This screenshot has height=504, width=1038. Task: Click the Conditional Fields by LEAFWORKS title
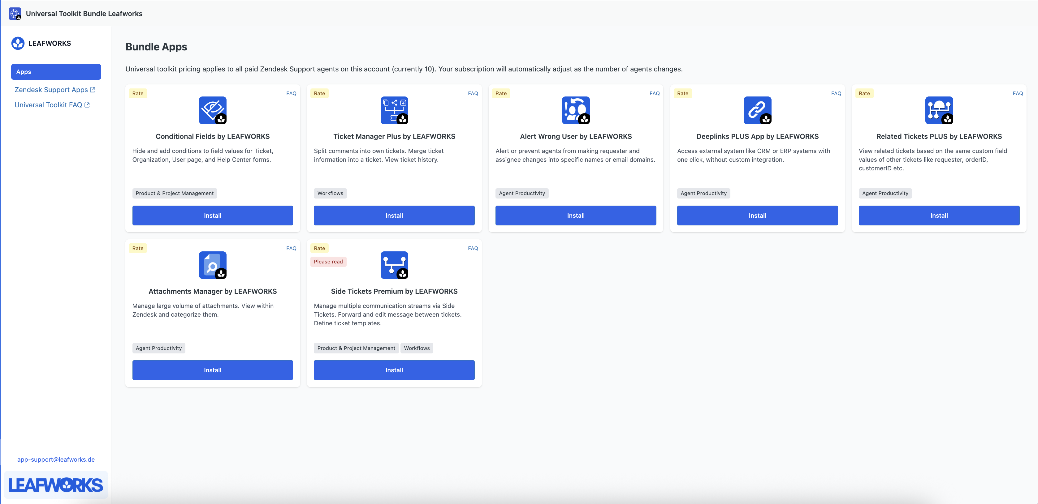click(x=213, y=136)
